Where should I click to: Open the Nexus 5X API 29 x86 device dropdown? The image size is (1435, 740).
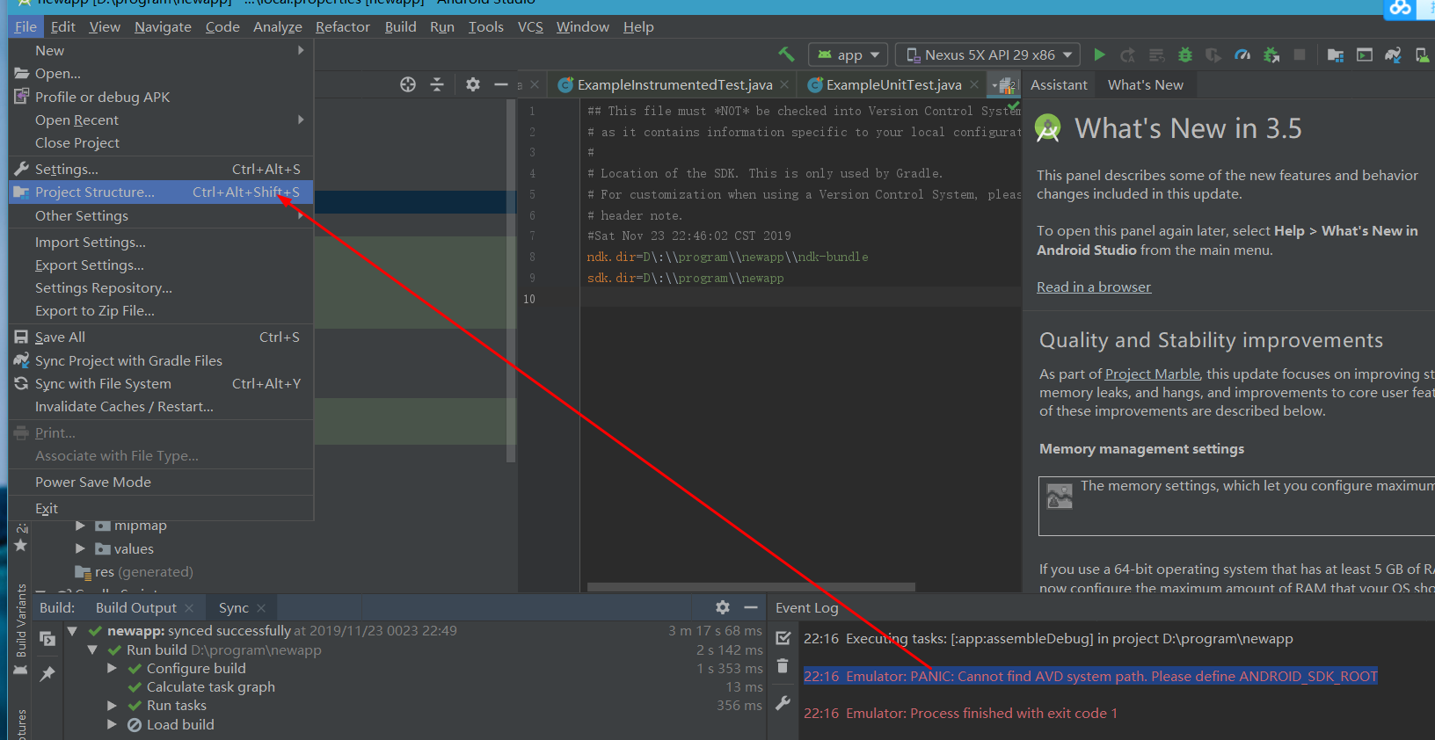pos(988,54)
